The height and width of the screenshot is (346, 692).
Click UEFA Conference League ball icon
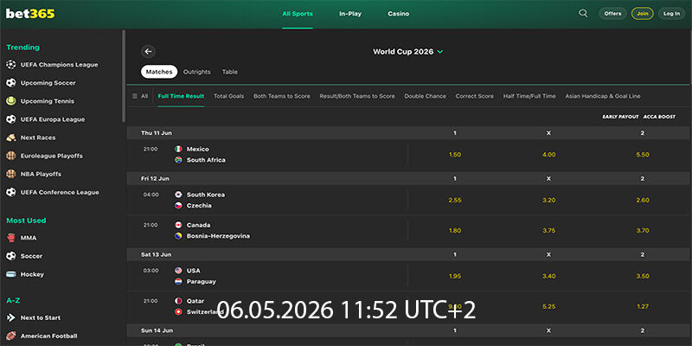pyautogui.click(x=11, y=192)
